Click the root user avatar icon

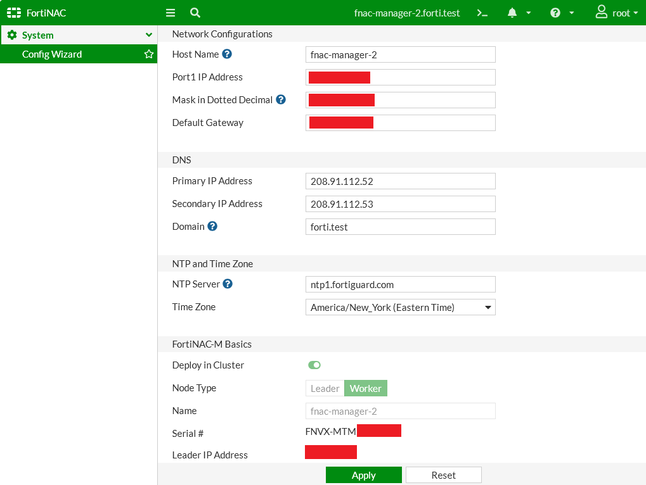[x=602, y=12]
